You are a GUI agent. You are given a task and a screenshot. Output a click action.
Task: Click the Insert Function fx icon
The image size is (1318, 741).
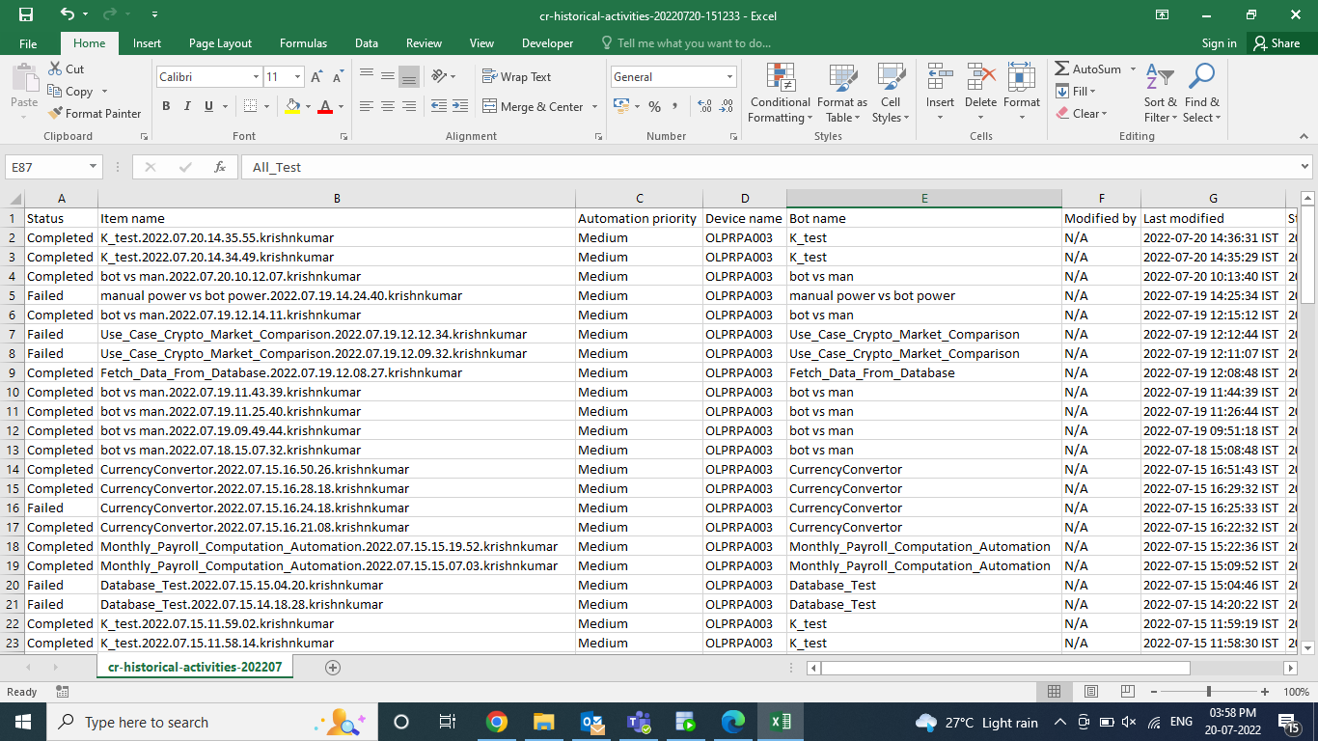click(220, 167)
